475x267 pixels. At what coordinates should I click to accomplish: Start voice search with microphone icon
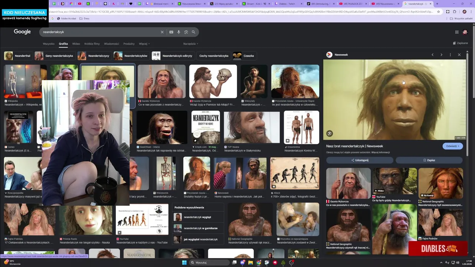point(178,32)
